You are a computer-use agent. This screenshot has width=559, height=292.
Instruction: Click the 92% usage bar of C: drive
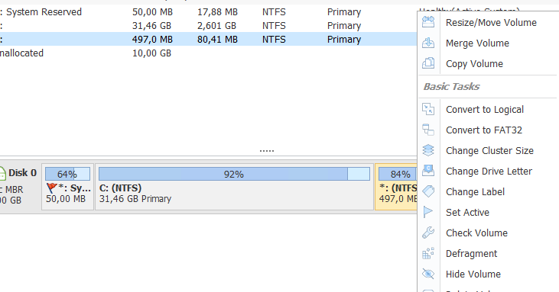(234, 174)
